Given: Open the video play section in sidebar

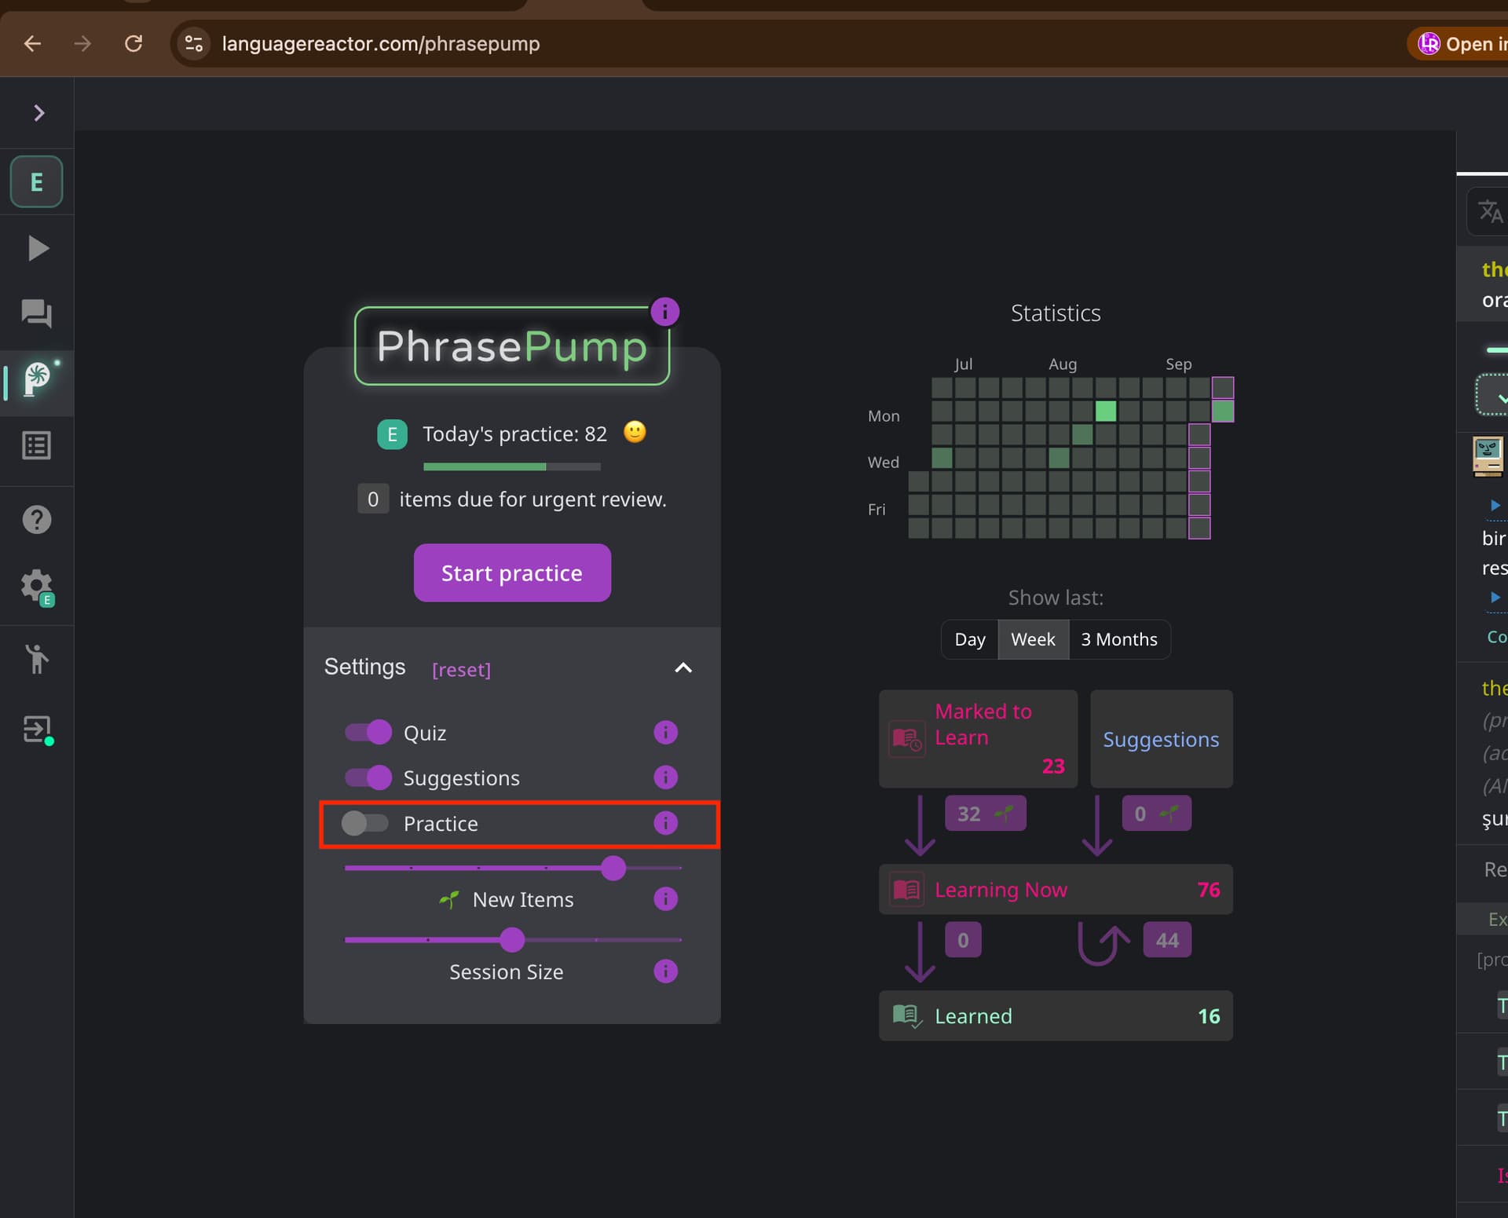Looking at the screenshot, I should [38, 248].
